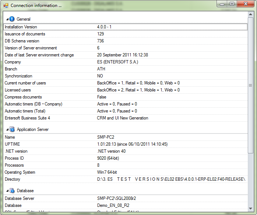Select Date of last Server environment change label
The image size is (257, 215).
pos(39,55)
